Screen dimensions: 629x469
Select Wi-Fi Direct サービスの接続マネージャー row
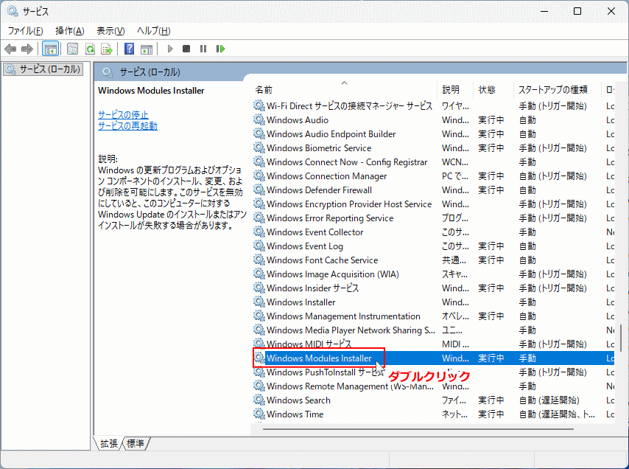pos(434,105)
